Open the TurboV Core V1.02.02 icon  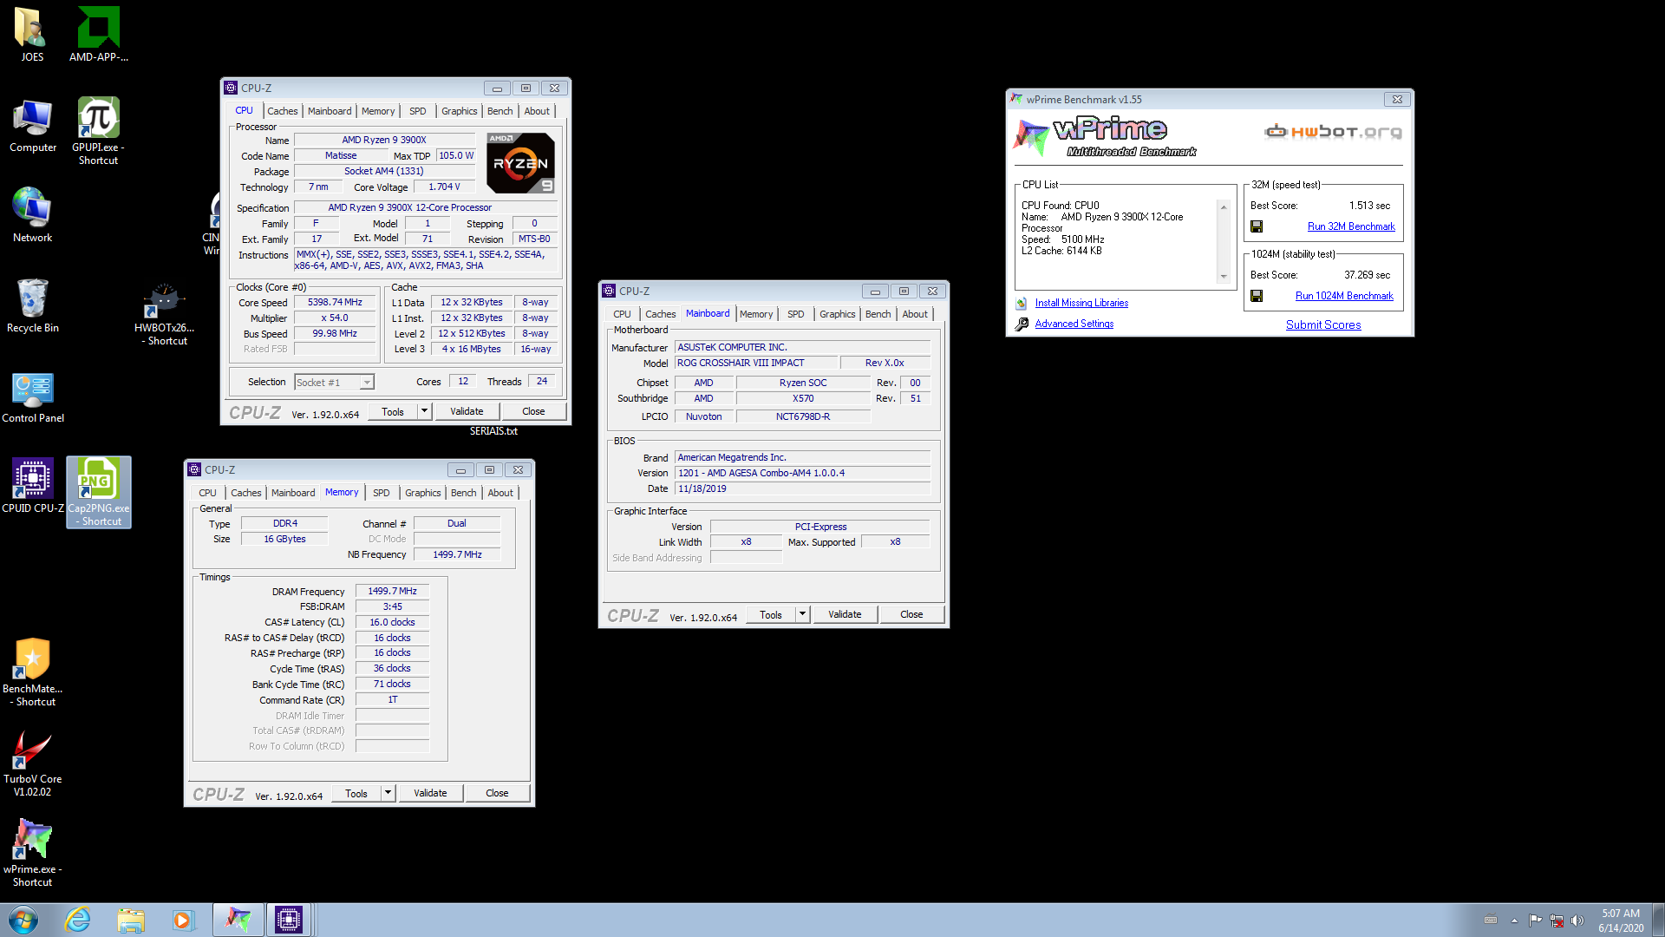pos(32,763)
